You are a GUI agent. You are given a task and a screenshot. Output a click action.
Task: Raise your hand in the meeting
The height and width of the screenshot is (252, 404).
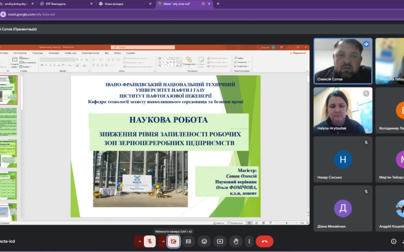pyautogui.click(x=235, y=241)
